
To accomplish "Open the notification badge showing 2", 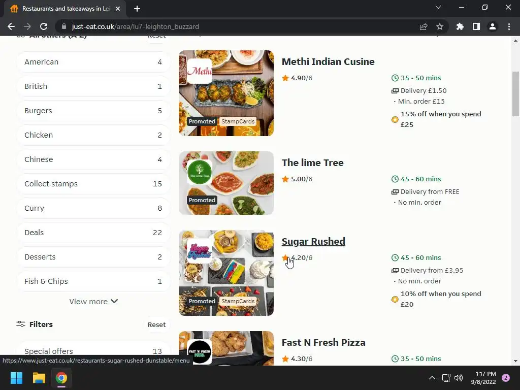I will 506,378.
